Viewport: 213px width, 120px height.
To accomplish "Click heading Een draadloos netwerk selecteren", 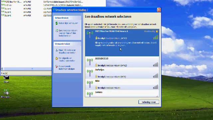I will pyautogui.click(x=108, y=17).
